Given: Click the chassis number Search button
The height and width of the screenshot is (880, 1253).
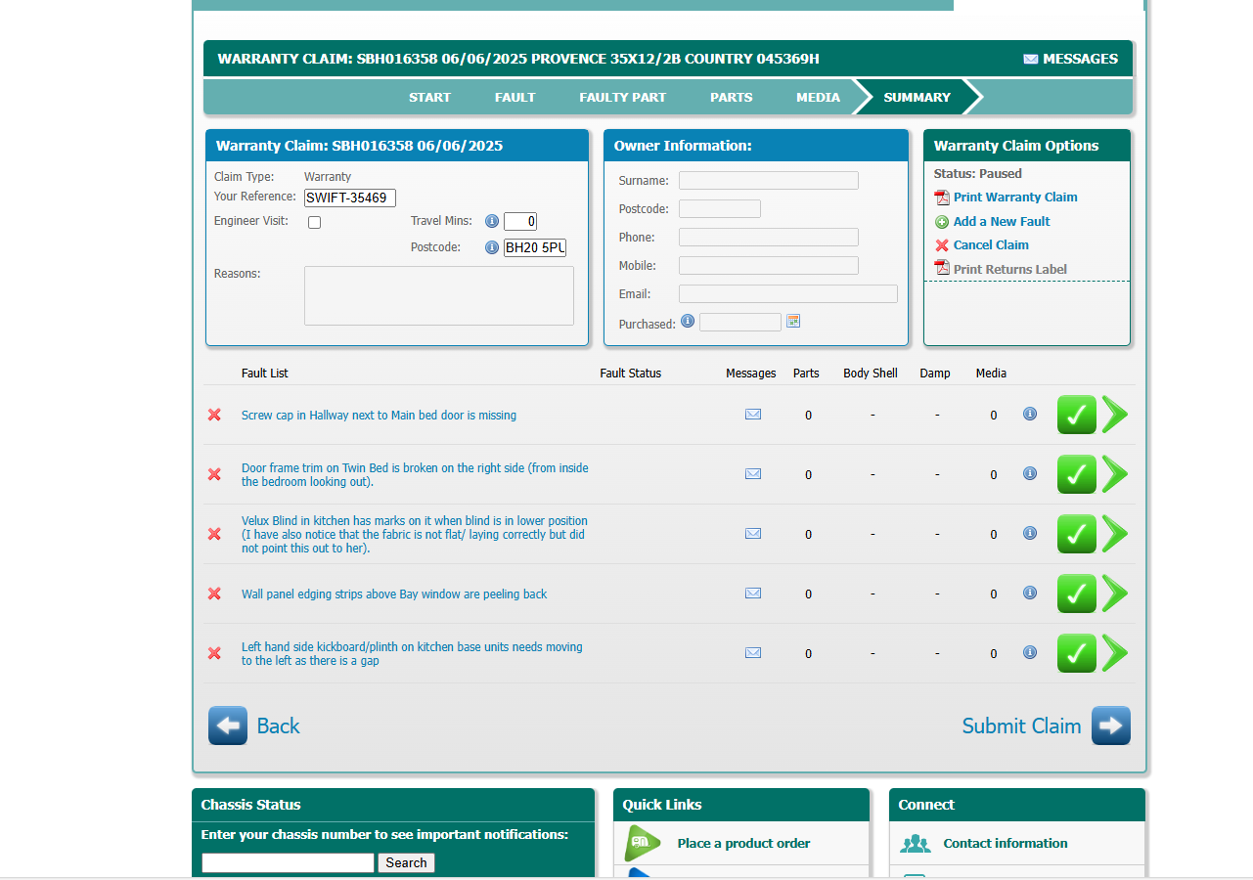Looking at the screenshot, I should (x=406, y=862).
